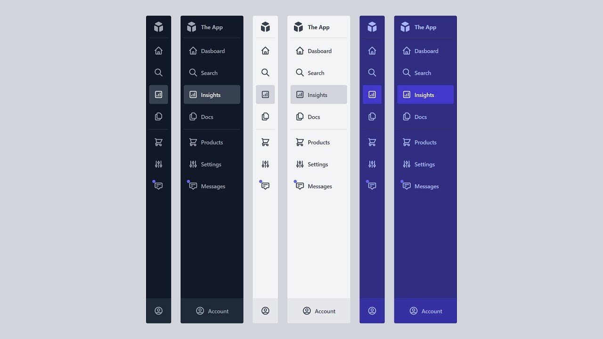This screenshot has height=339, width=603.
Task: Open Insights in the light expanded sidebar
Action: [319, 95]
